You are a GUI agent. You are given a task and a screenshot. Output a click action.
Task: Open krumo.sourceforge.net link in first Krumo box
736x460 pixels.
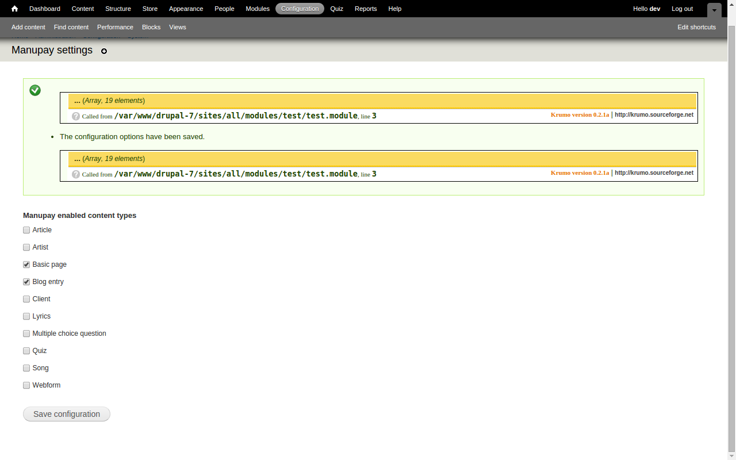pos(654,114)
